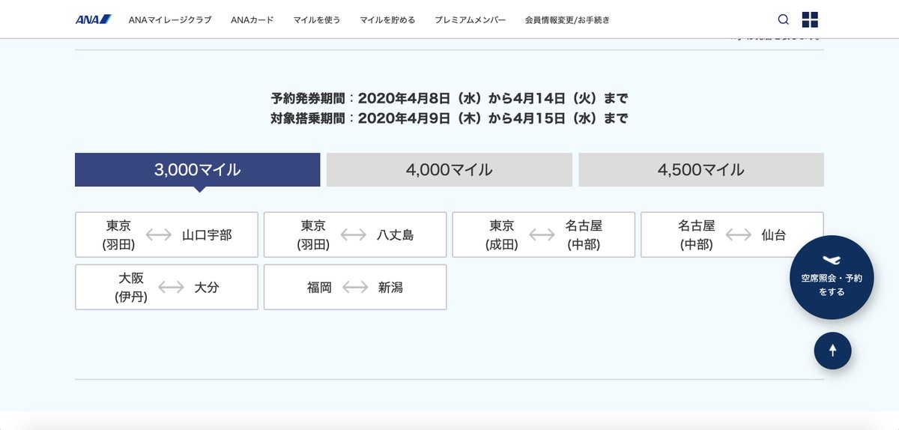Open ANAマイレージクラブ menu

tap(170, 20)
